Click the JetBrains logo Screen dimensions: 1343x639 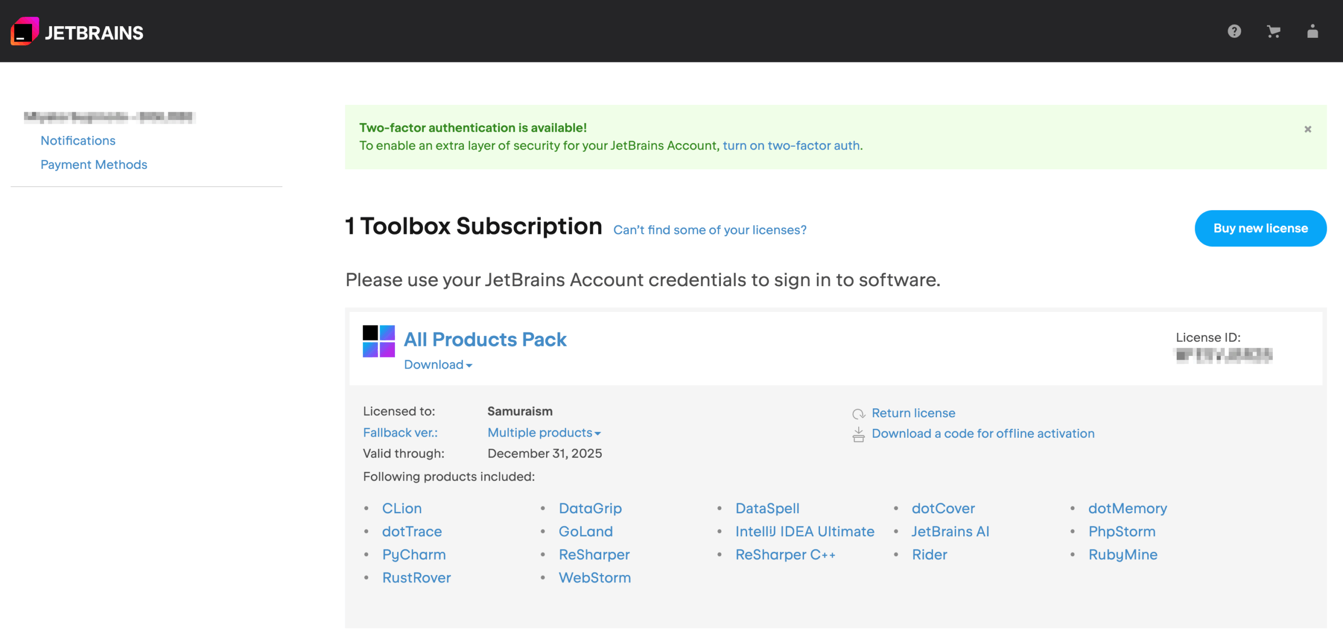(77, 31)
